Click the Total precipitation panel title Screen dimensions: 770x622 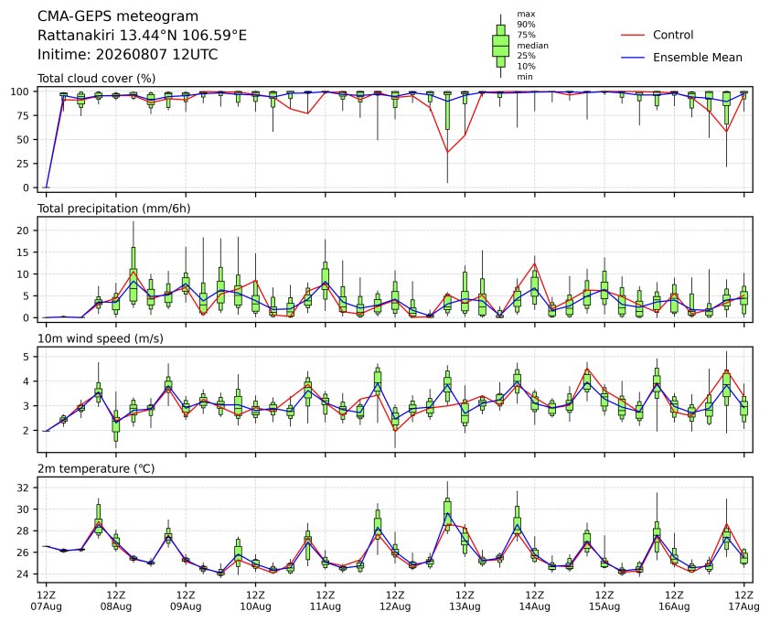coord(114,209)
